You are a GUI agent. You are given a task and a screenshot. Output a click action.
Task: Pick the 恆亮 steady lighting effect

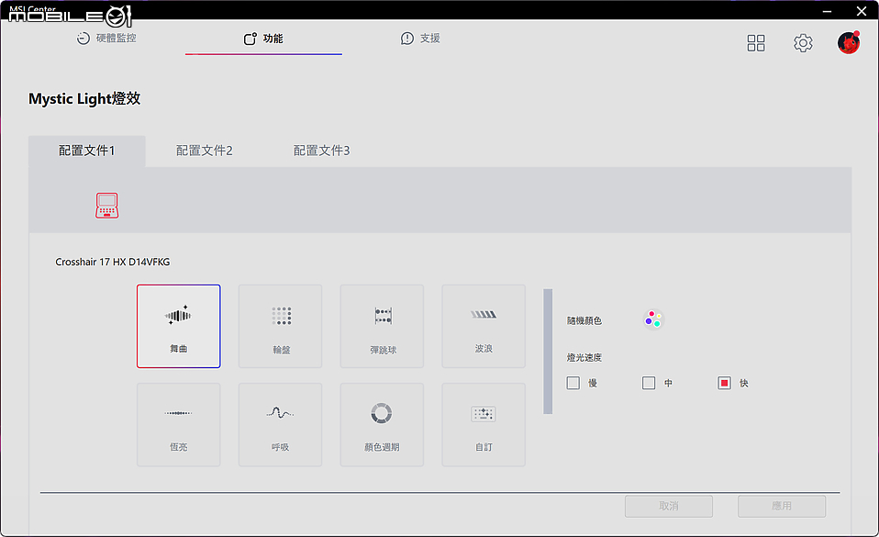point(178,425)
